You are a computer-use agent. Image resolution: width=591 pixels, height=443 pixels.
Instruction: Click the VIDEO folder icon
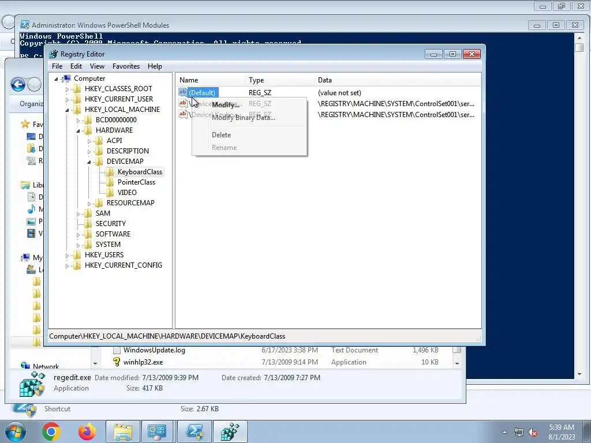coord(110,193)
